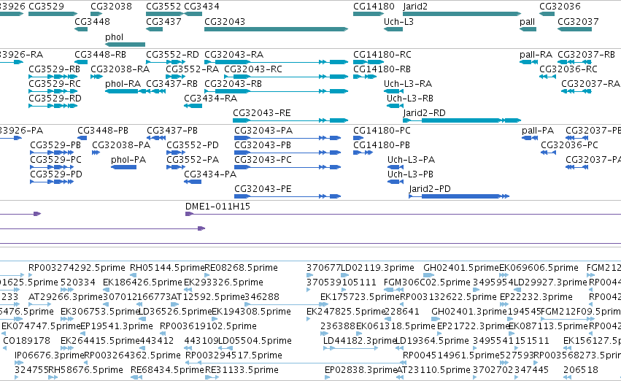Click protein CG3552-PD
This screenshot has width=621, height=381.
193,145
